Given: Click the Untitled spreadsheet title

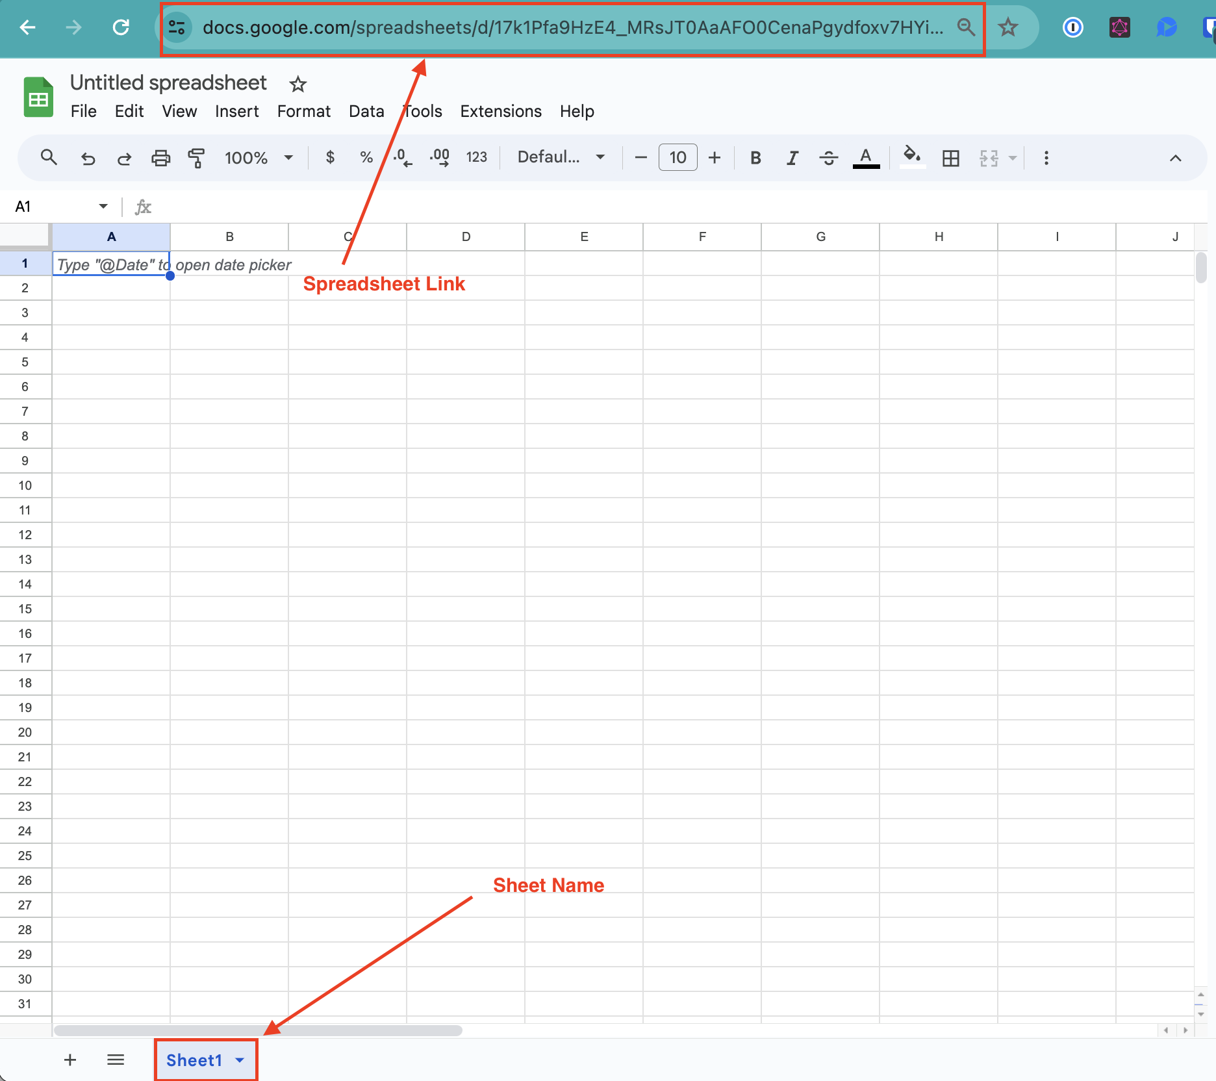Looking at the screenshot, I should pyautogui.click(x=168, y=83).
